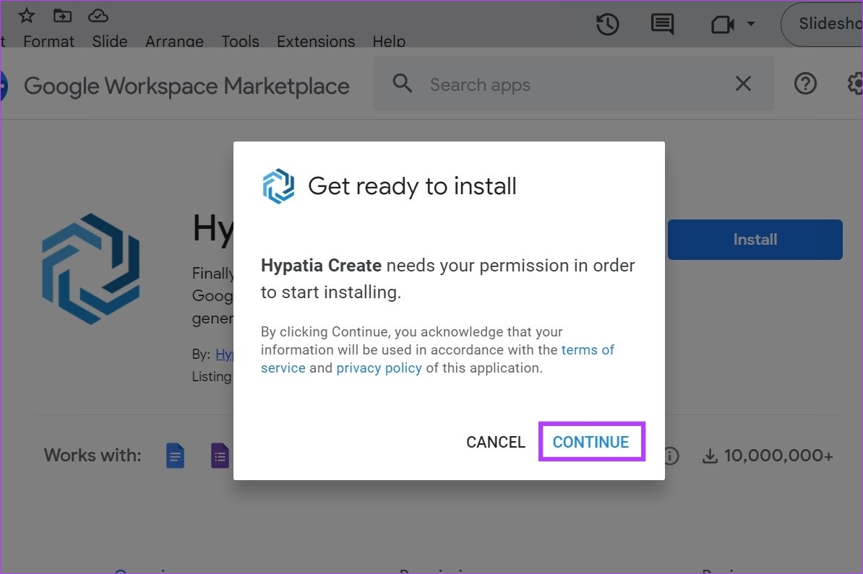
Task: Focus the Search apps field
Action: pyautogui.click(x=573, y=84)
